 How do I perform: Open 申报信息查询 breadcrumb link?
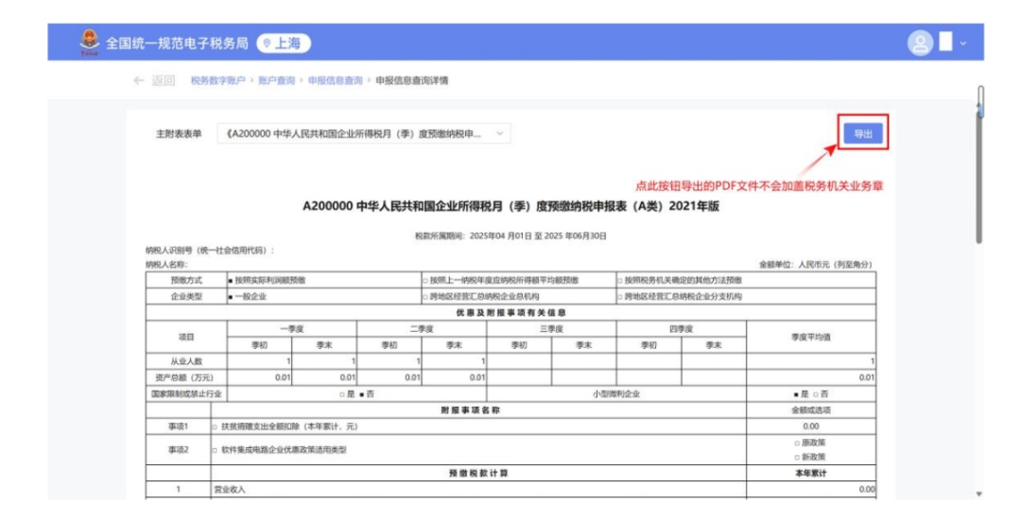click(x=336, y=81)
